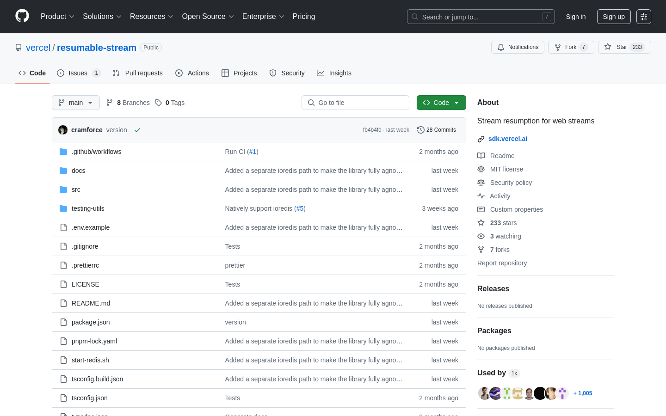Switch to the Pull requests tab
666x416 pixels.
(138, 73)
